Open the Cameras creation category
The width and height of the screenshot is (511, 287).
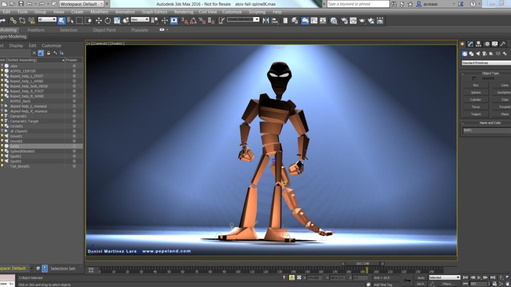[485, 54]
